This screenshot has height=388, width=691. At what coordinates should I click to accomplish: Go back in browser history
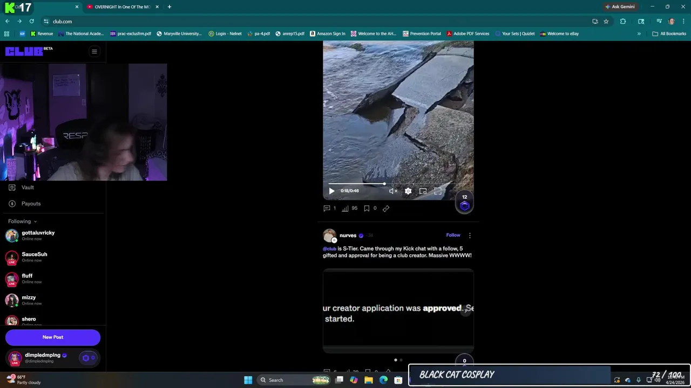point(7,22)
